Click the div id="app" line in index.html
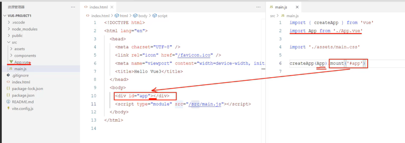This screenshot has height=143, width=405. [x=142, y=96]
